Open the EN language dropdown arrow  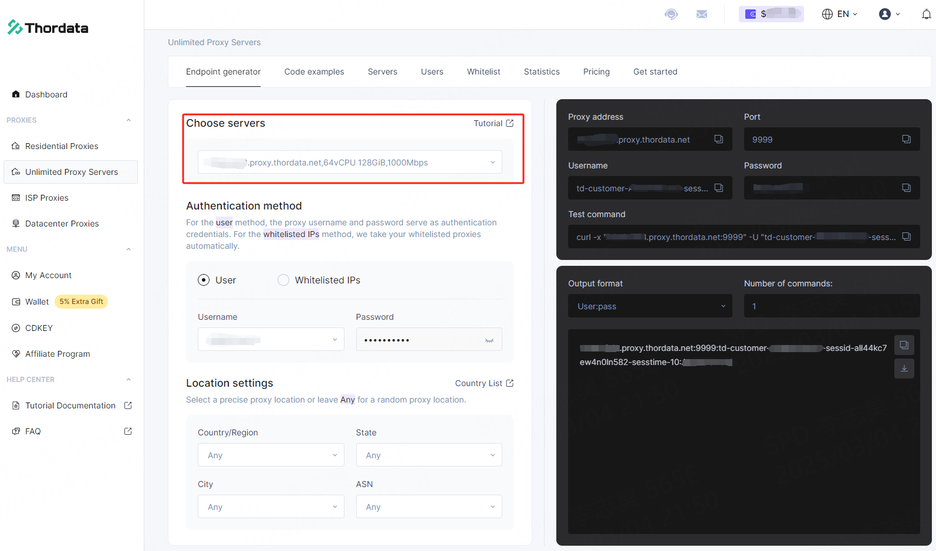855,14
